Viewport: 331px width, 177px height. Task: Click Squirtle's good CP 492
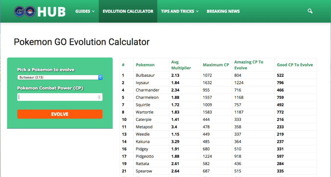point(280,105)
